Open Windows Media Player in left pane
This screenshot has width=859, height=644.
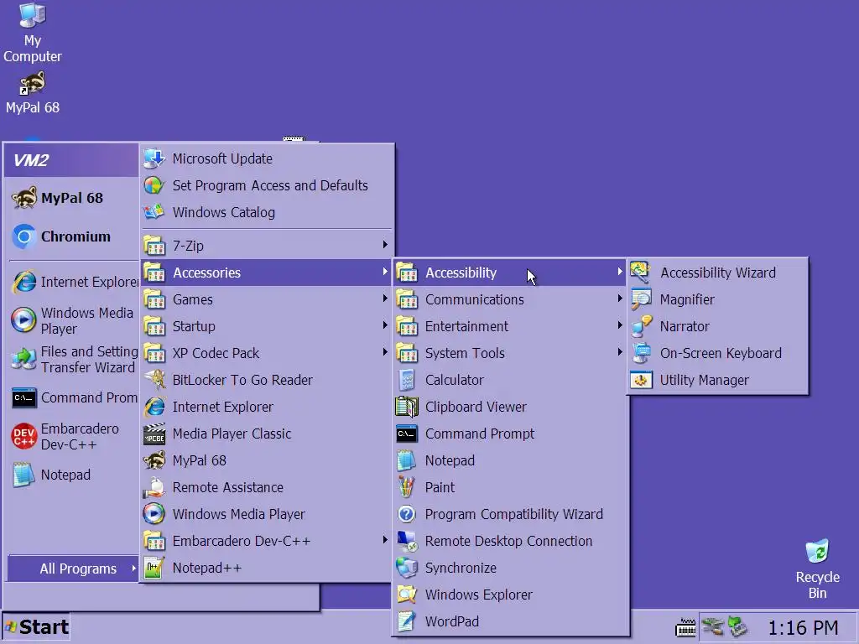click(x=73, y=321)
